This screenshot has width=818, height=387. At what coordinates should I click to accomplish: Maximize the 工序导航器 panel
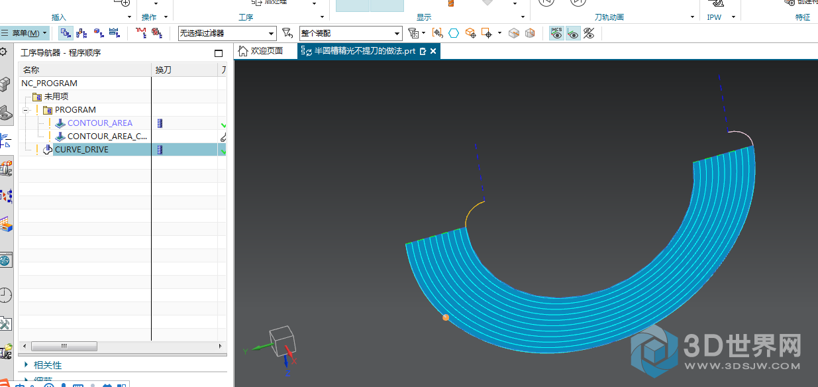(219, 53)
